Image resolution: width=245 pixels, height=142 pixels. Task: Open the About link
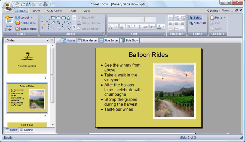click(225, 11)
